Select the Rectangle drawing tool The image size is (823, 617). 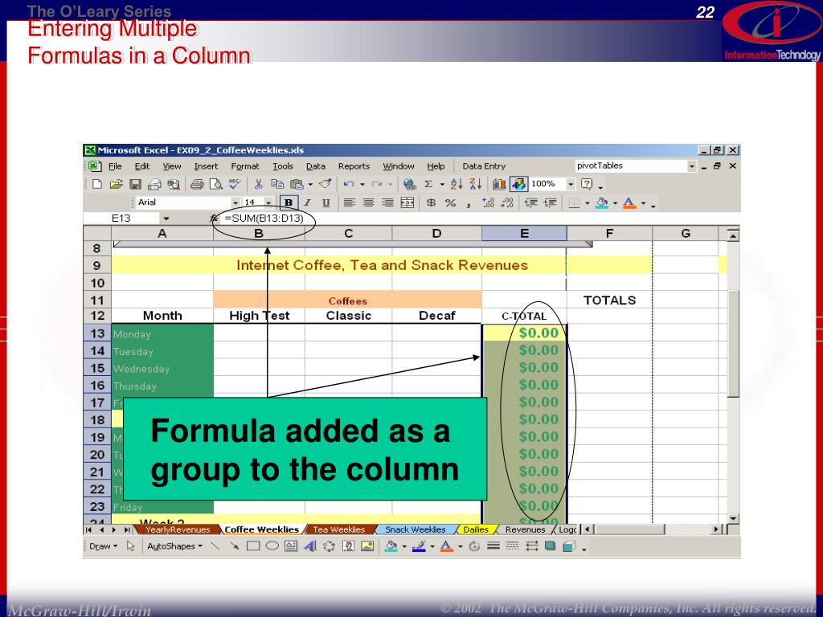coord(253,546)
